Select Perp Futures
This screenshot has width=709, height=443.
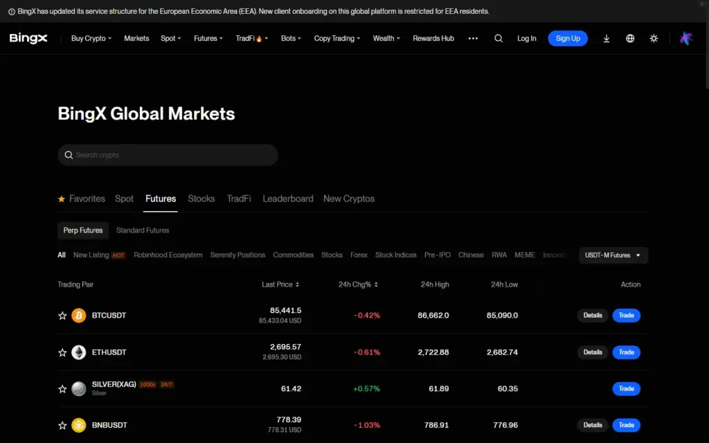83,230
